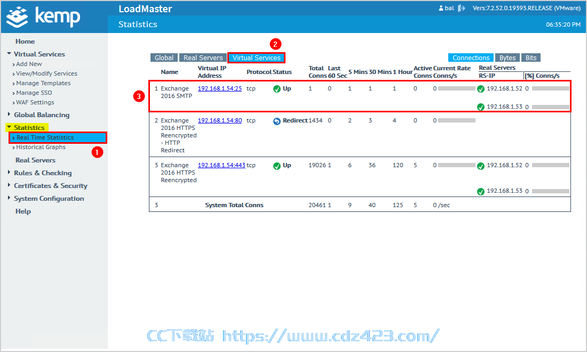Viewport: 587px width, 352px height.
Task: Expand the Certificates & Security section
Action: click(x=9, y=185)
